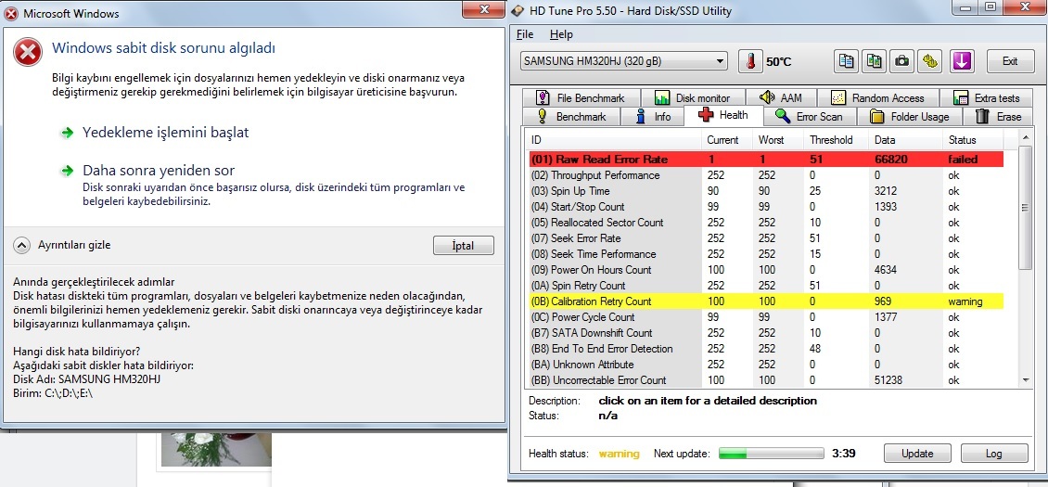Click the temperature thermometer icon
The image size is (1048, 487).
(750, 61)
